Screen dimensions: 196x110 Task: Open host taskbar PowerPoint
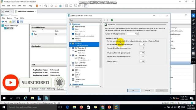point(109,107)
